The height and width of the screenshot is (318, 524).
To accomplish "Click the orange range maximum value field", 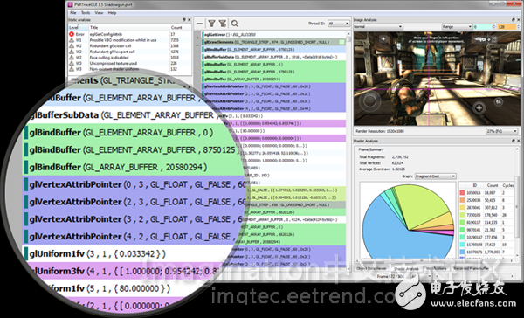I will pos(507,27).
